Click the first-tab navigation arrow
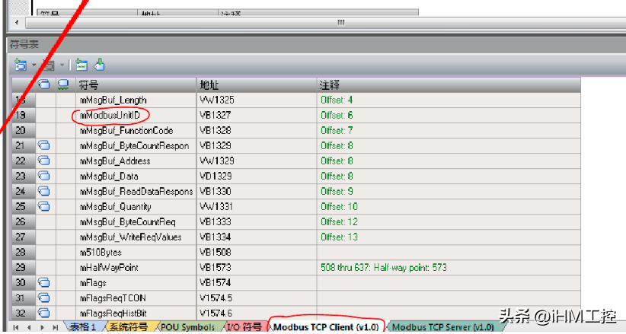626x334 pixels. [x=15, y=327]
